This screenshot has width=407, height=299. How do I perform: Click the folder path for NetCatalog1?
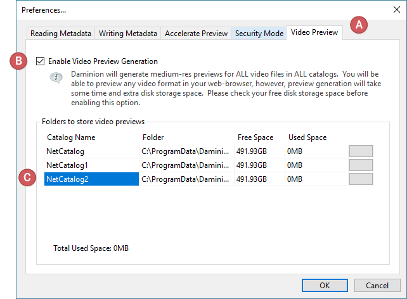(186, 165)
